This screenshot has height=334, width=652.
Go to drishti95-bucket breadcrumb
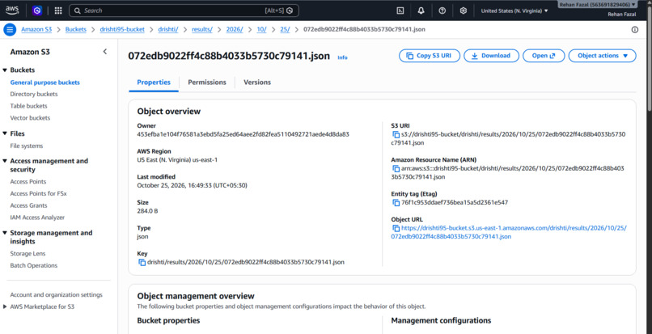click(x=122, y=30)
